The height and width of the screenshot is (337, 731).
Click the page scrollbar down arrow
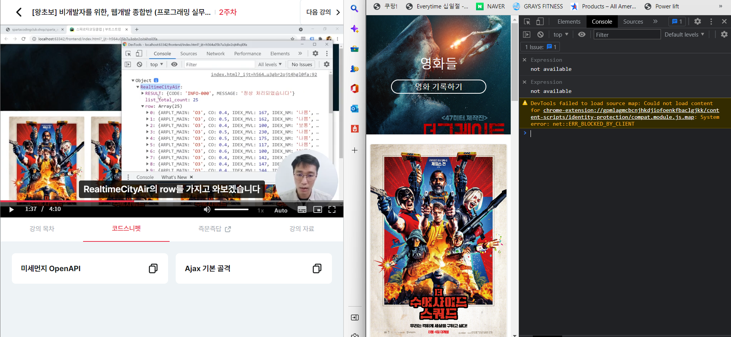(515, 335)
